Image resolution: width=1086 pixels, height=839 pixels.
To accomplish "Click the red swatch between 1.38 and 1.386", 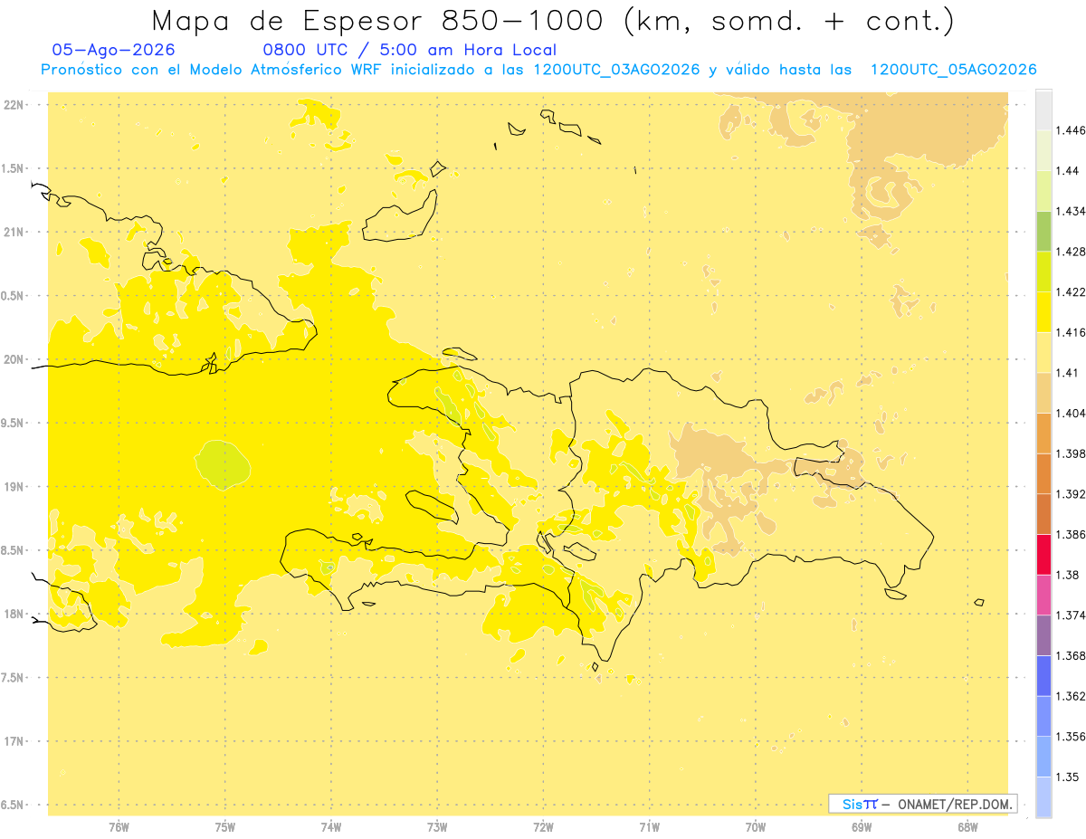I will pyautogui.click(x=1043, y=555).
